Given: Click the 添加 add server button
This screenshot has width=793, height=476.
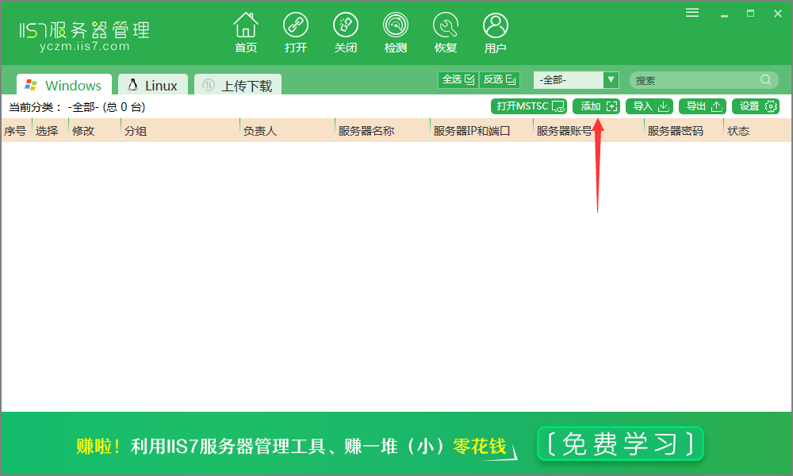Looking at the screenshot, I should coord(596,106).
